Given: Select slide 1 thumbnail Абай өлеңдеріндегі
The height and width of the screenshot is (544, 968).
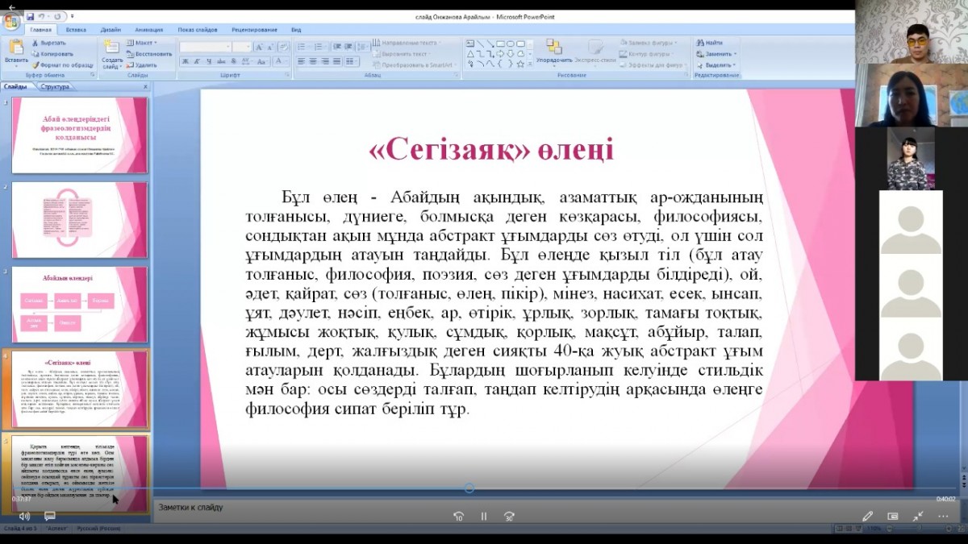Looking at the screenshot, I should pos(80,135).
